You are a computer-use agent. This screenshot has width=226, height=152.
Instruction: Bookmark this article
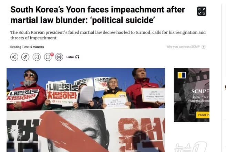[37, 57]
